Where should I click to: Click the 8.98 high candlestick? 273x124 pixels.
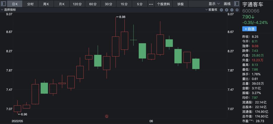point(116,46)
